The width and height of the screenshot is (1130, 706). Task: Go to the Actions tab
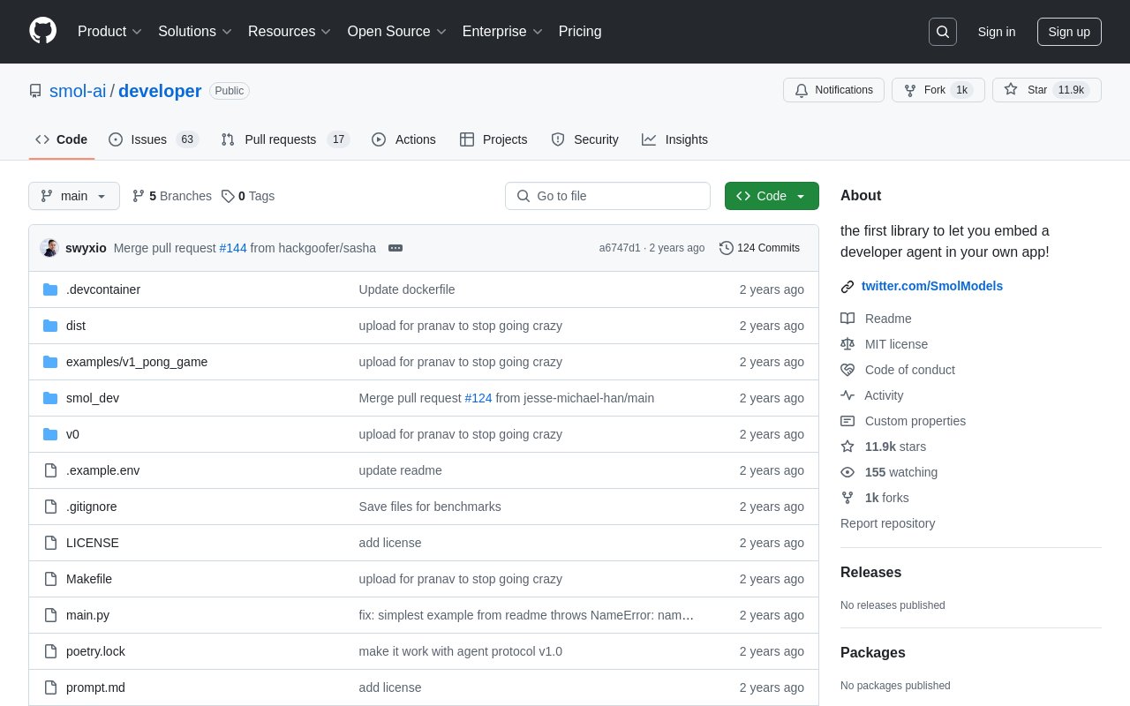click(x=403, y=139)
